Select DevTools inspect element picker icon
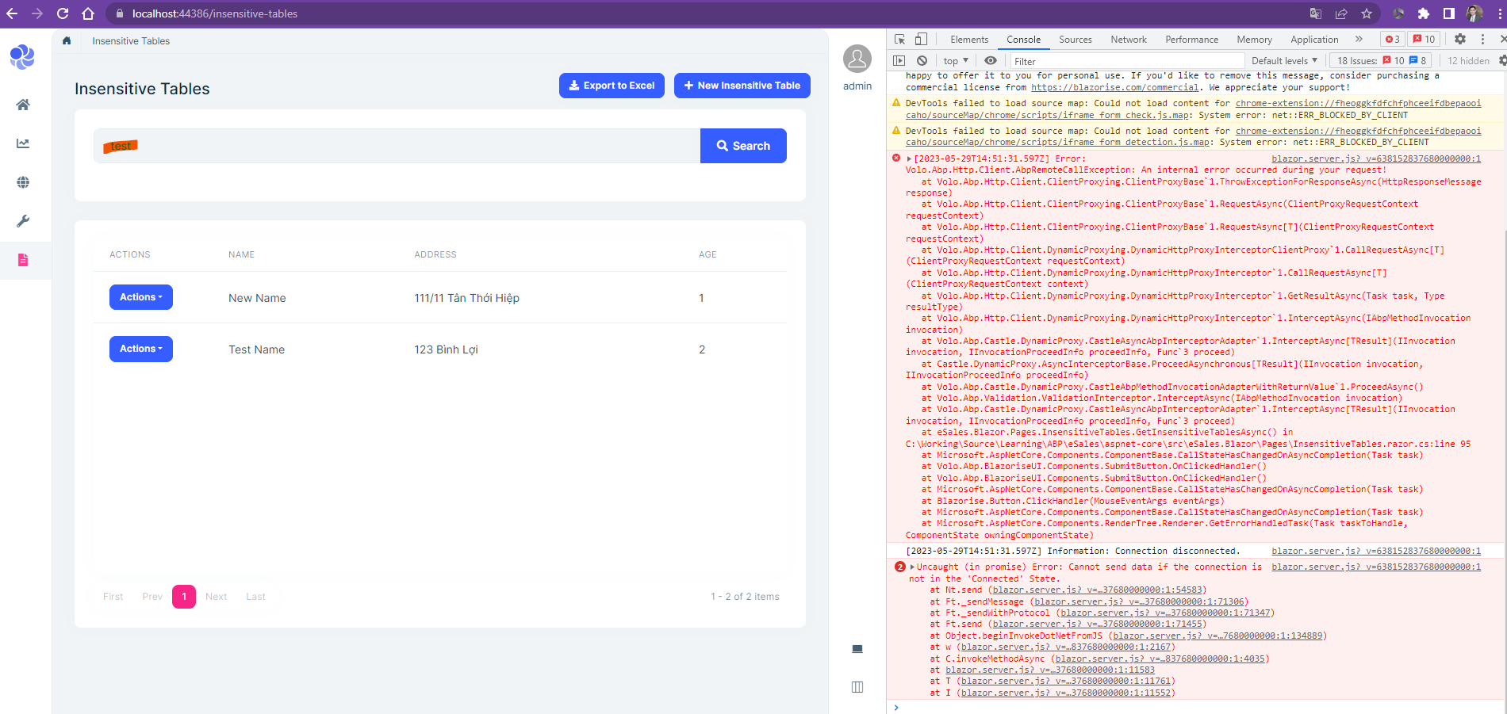 click(x=899, y=39)
